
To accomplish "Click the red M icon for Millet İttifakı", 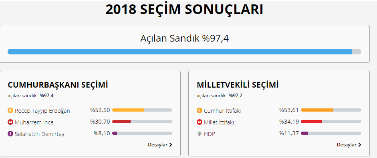I will tap(199, 122).
